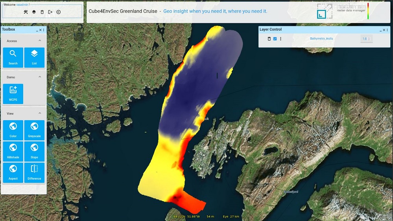Open the Difference view tool
This screenshot has height=221, width=393.
coord(34,172)
